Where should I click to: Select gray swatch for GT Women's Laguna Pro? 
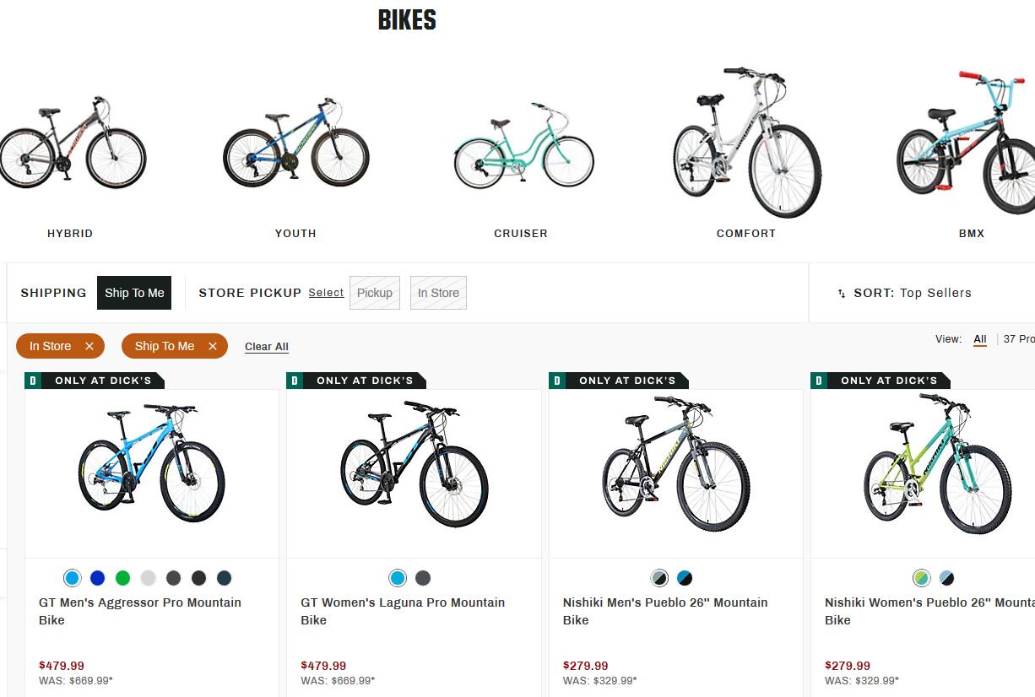tap(423, 578)
